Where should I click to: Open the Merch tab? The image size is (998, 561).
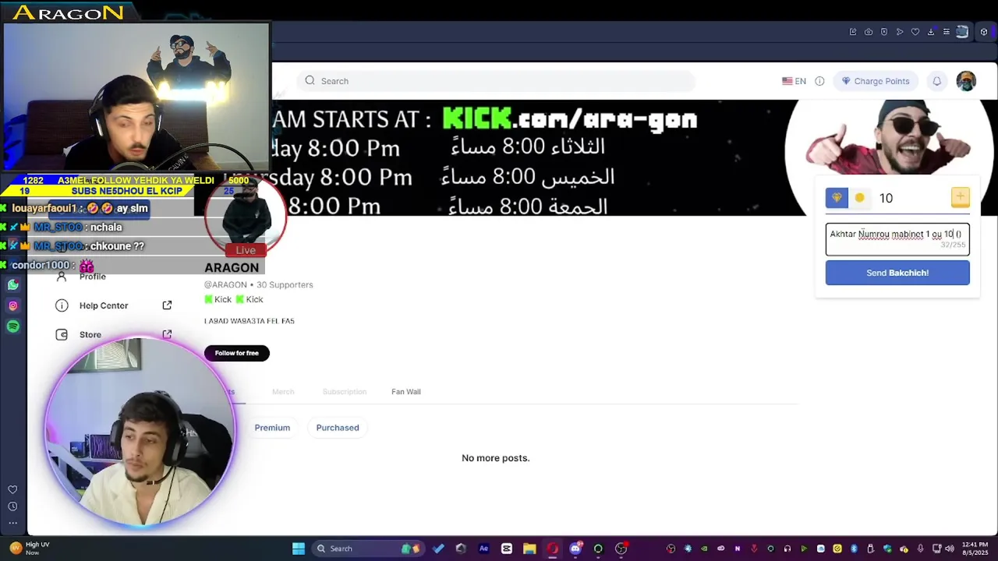[x=283, y=392]
